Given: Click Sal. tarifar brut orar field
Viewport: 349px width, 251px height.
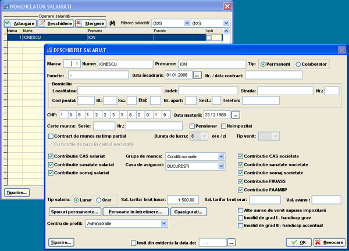Looking at the screenshot, I should (x=265, y=200).
